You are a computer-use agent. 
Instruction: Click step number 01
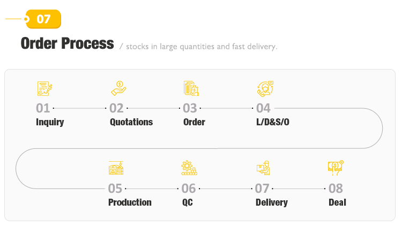coord(43,108)
